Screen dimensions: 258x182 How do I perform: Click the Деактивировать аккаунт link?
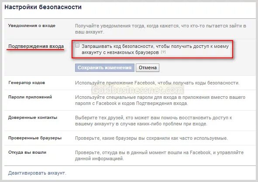click(37, 173)
